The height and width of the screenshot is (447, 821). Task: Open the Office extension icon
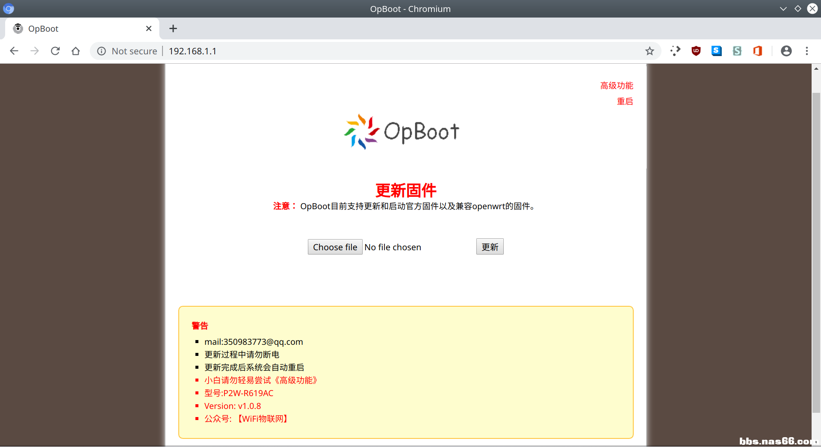point(757,51)
